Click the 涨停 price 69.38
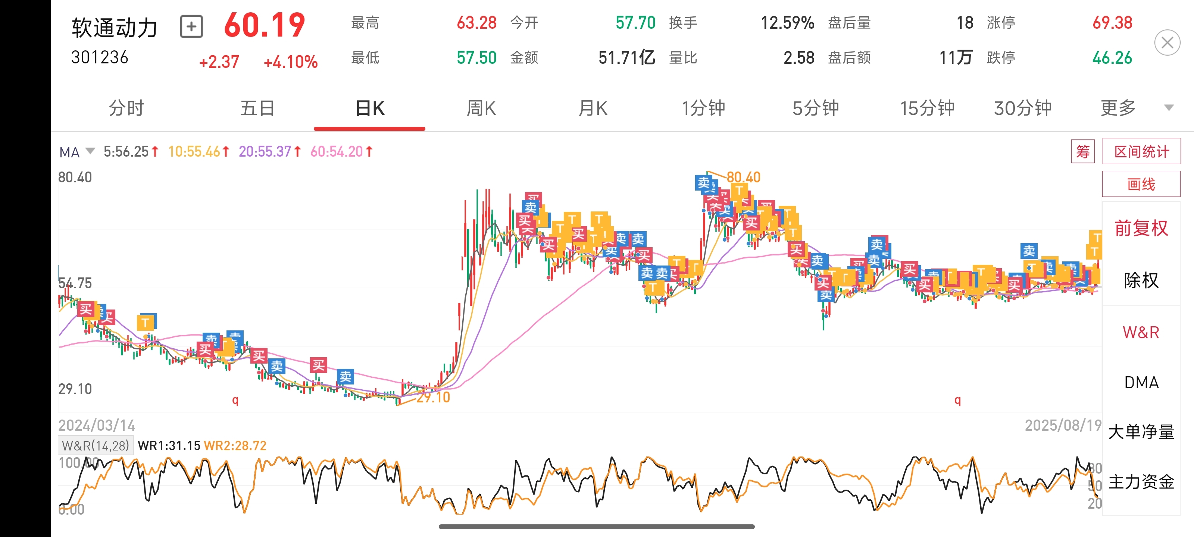Viewport: 1194px width, 537px height. pos(1112,23)
